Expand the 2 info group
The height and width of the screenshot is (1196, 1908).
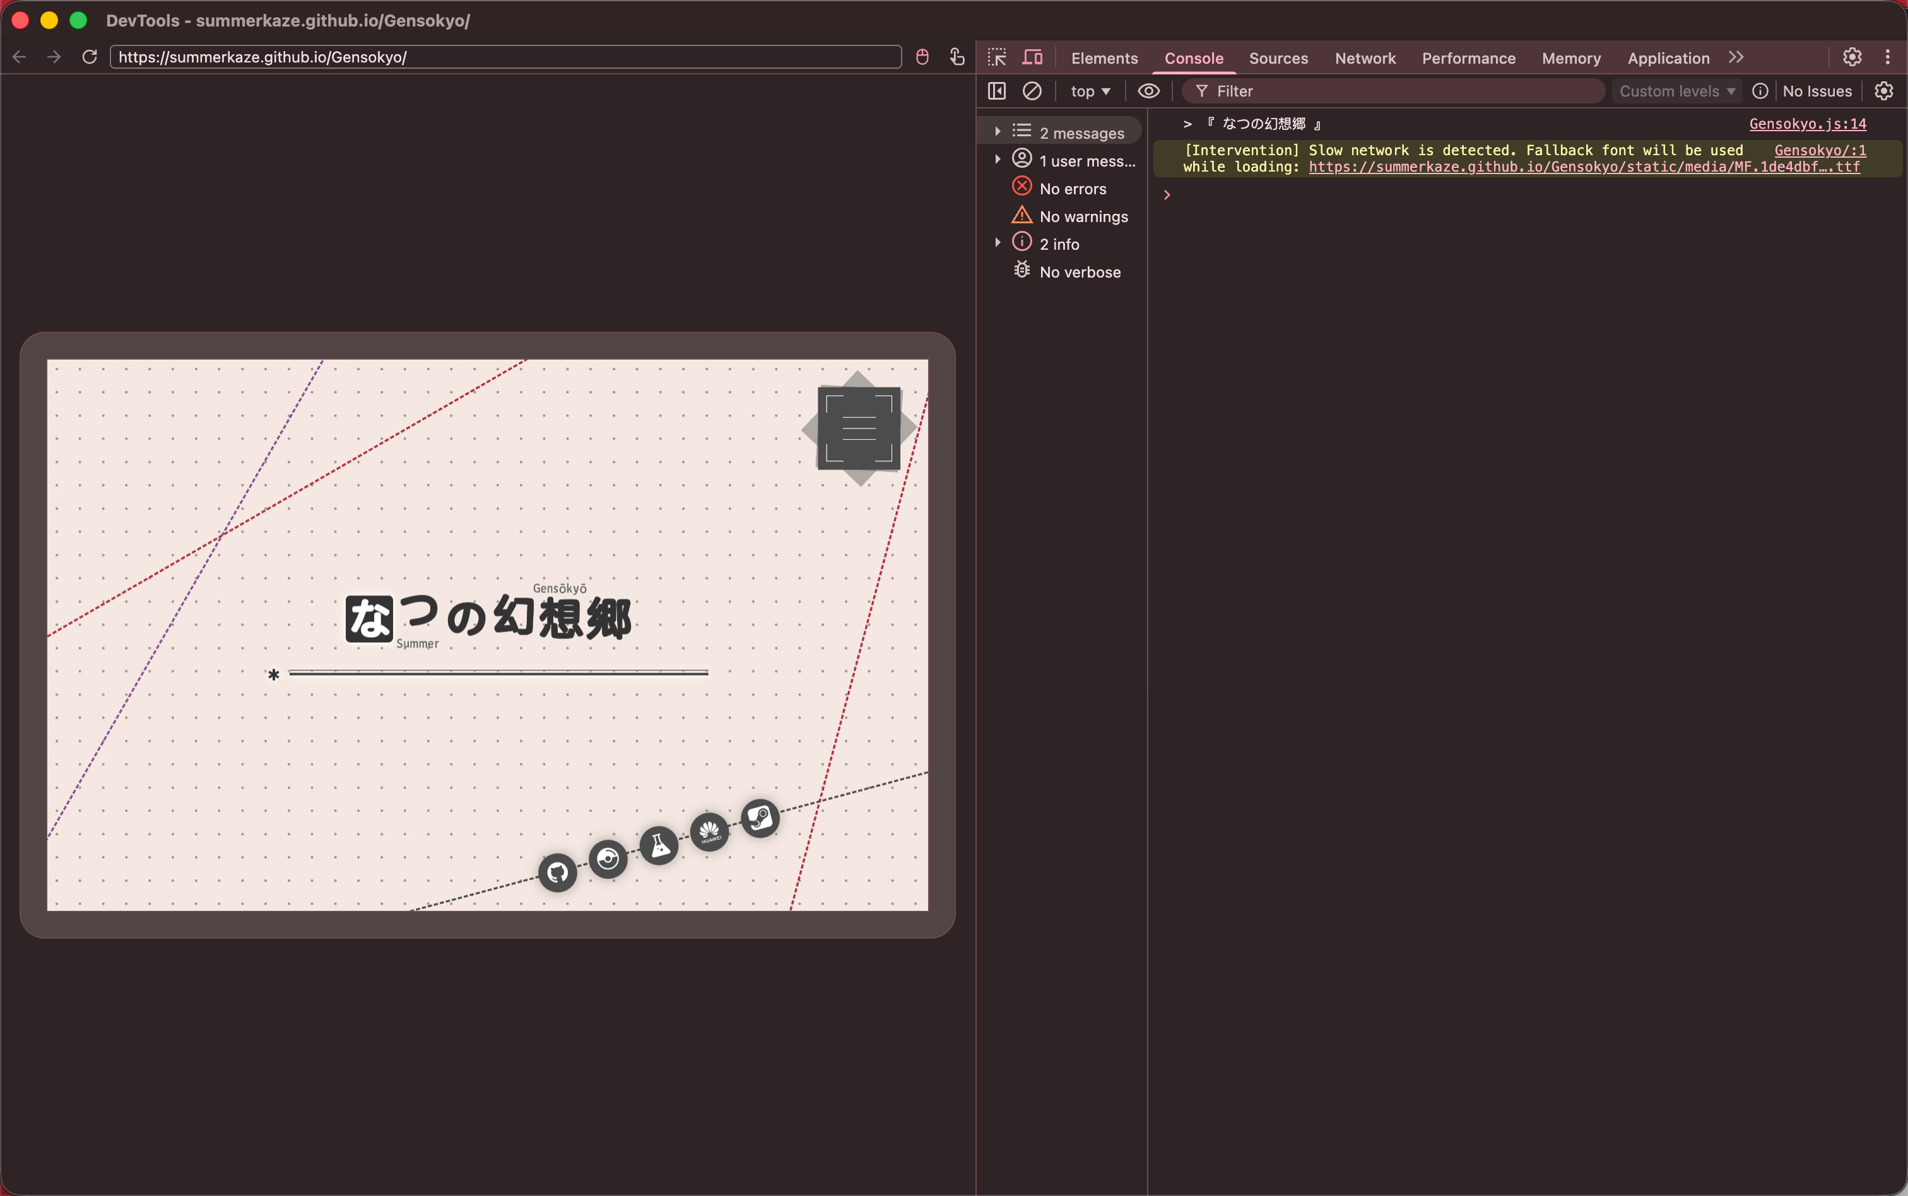(x=998, y=243)
